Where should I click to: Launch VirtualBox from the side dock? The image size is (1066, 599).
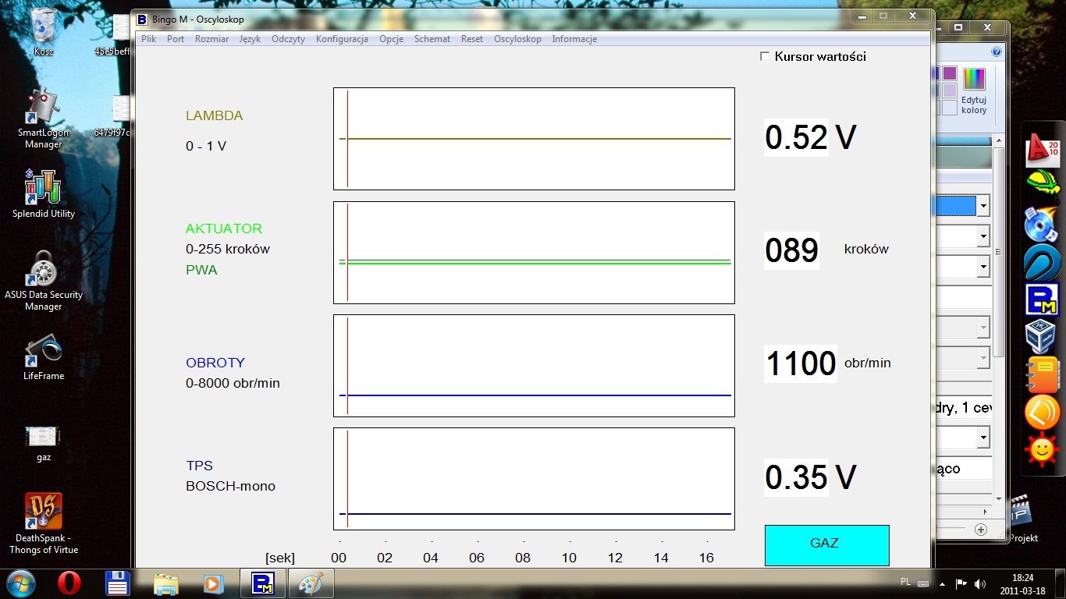point(1041,337)
